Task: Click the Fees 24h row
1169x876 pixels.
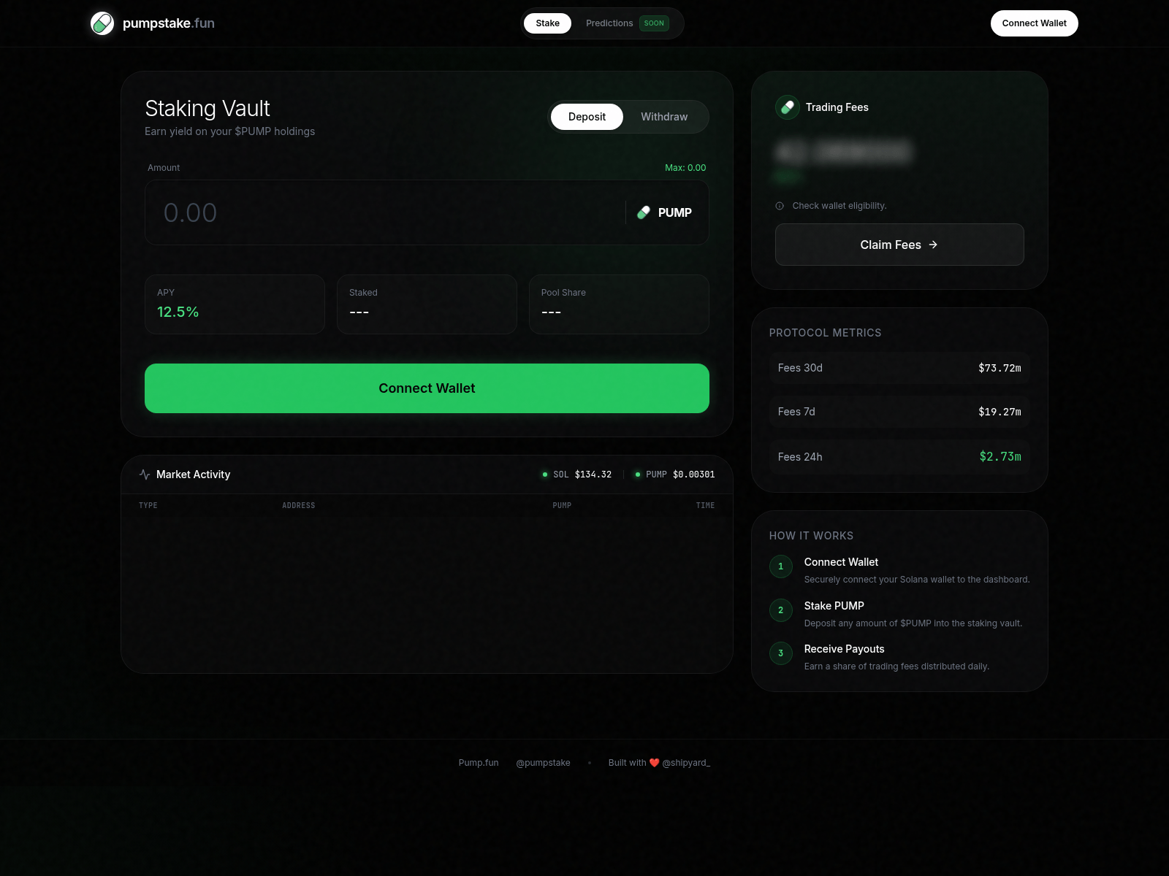Action: tap(899, 457)
